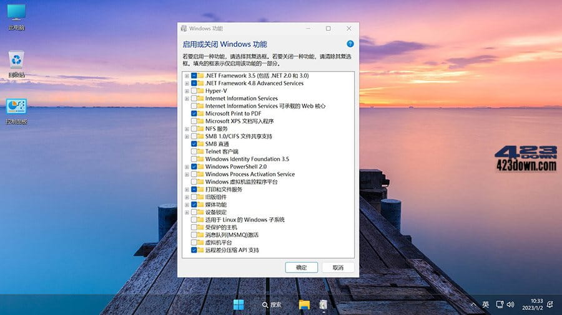Image resolution: width=562 pixels, height=315 pixels.
Task: Select the "NFS 服务" row text
Action: point(216,129)
